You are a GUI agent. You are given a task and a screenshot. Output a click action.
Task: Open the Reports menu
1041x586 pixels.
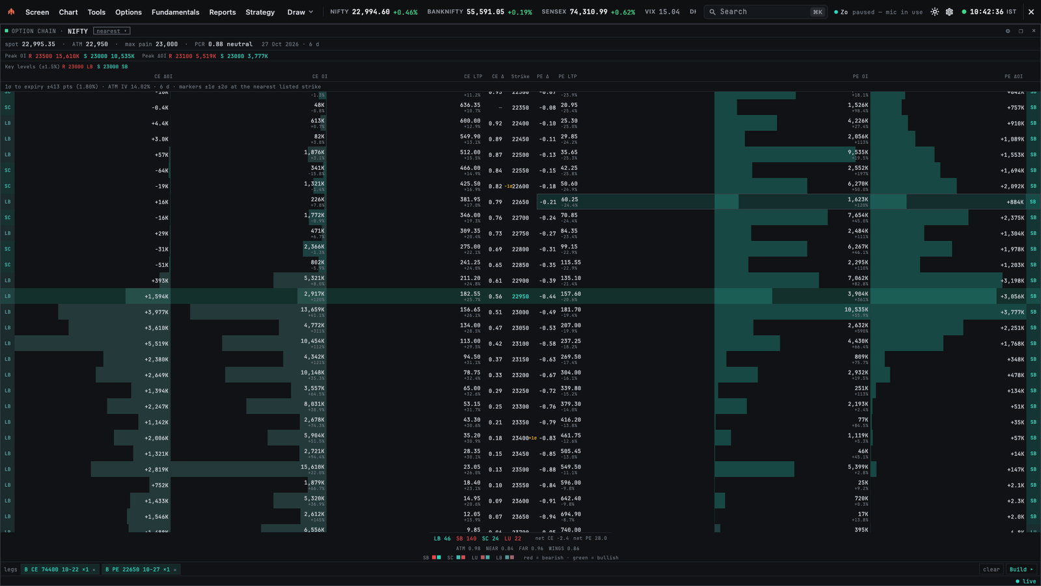(223, 12)
